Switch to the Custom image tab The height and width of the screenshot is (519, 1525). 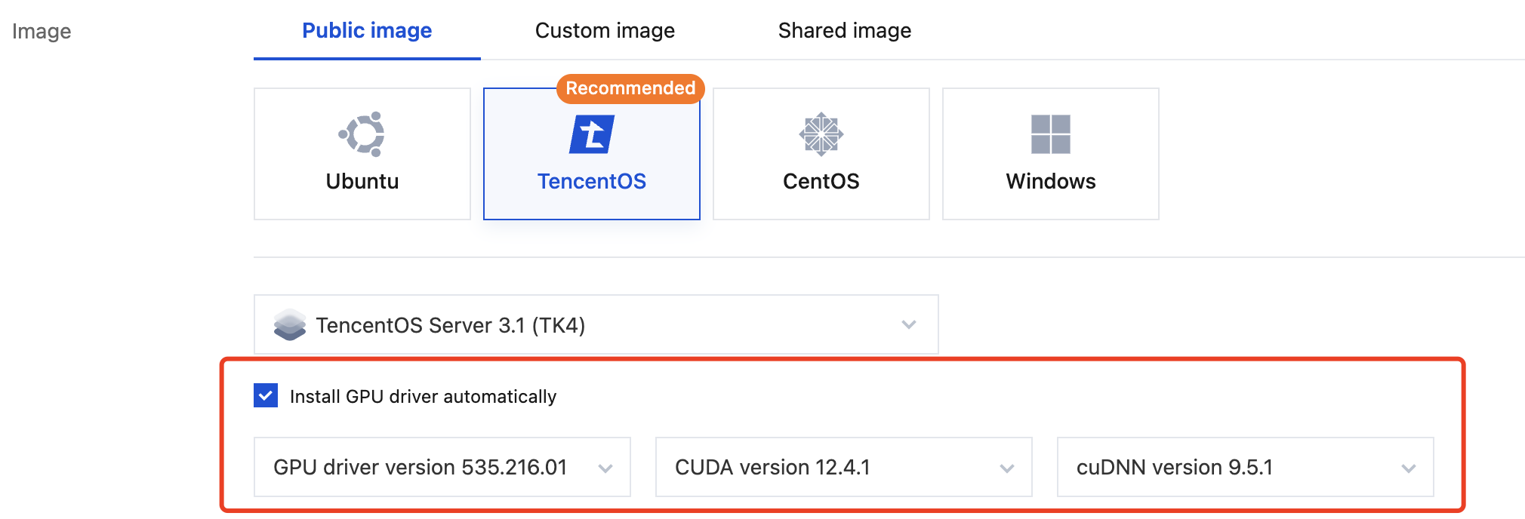point(605,31)
